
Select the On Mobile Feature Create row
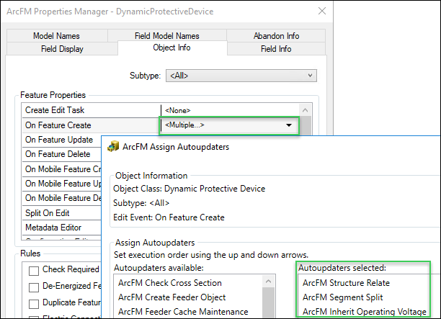[x=62, y=169]
